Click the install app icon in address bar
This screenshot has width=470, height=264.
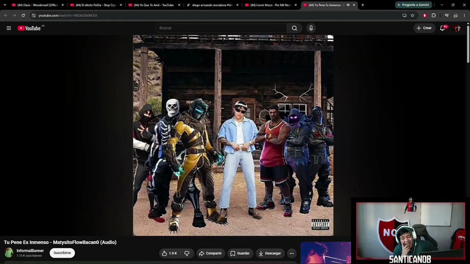click(x=404, y=15)
